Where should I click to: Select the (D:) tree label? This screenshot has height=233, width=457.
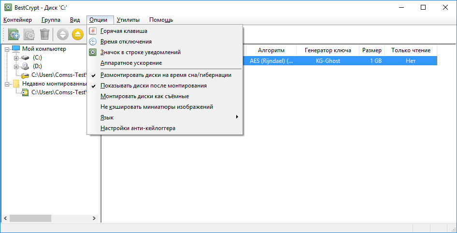[37, 67]
